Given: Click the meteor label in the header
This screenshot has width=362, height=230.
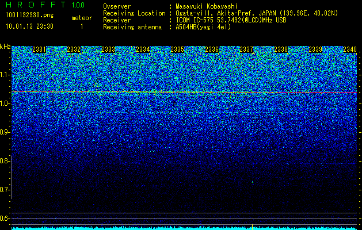Looking at the screenshot, I should click(x=82, y=18).
